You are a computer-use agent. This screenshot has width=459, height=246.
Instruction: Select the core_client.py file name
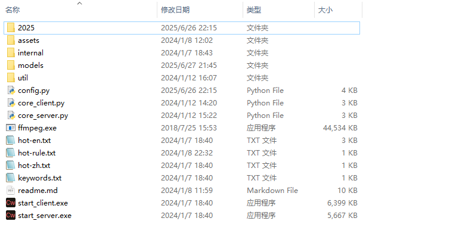pyautogui.click(x=41, y=103)
